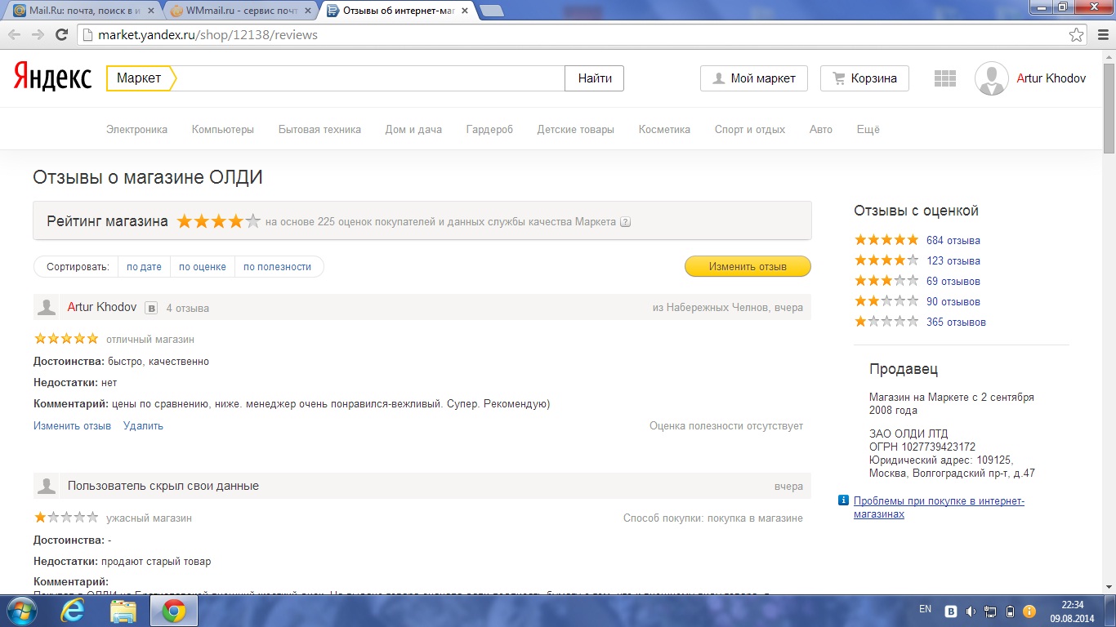Click the Artur Khodov username in the header

click(1051, 78)
